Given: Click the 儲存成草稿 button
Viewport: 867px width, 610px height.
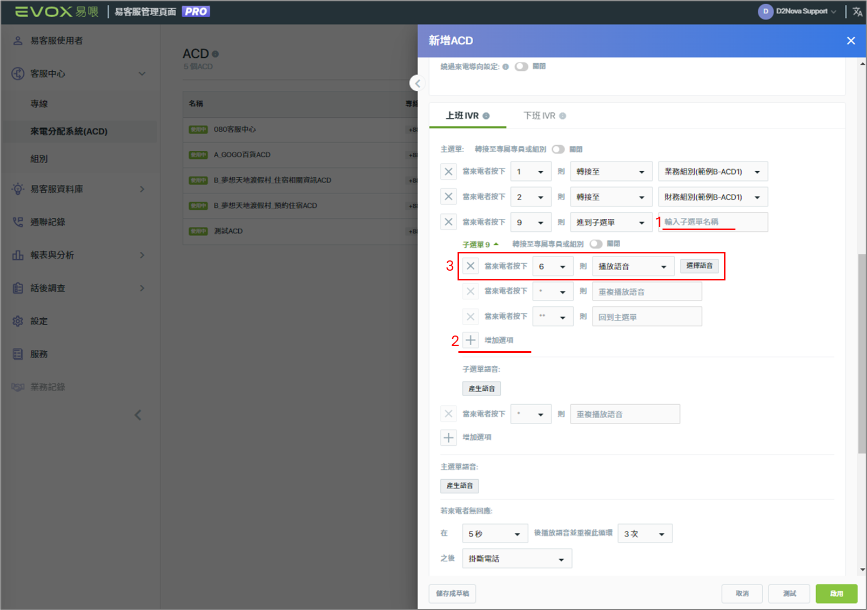Looking at the screenshot, I should point(452,593).
